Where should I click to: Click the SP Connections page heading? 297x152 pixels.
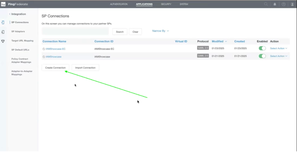55,16
